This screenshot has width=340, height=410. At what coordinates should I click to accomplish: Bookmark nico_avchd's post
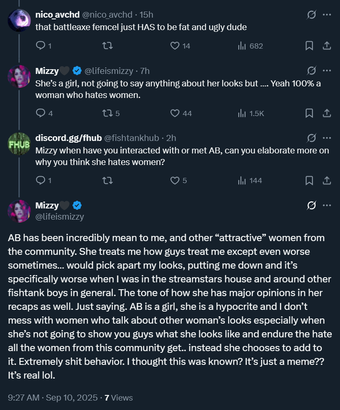309,46
